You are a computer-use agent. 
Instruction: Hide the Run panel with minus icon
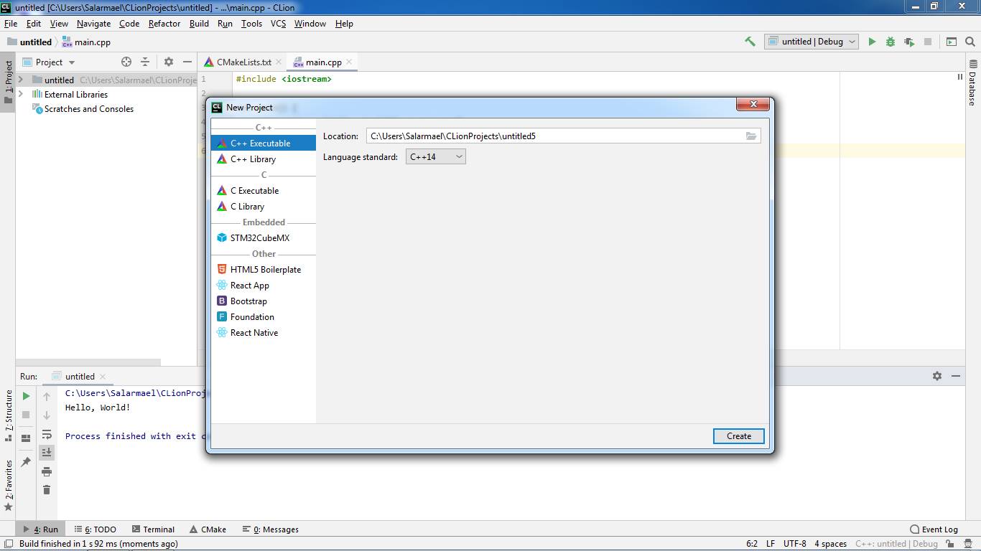(956, 376)
